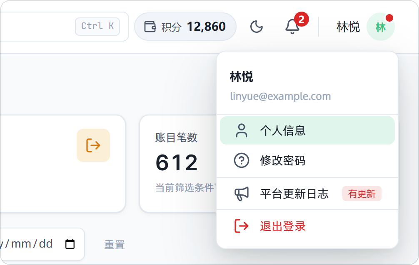
Task: Open notifications via the bell icon
Action: click(x=292, y=27)
